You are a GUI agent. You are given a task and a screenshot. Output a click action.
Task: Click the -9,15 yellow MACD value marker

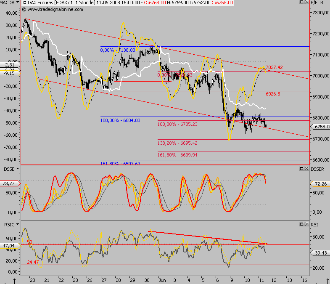(x=10, y=73)
